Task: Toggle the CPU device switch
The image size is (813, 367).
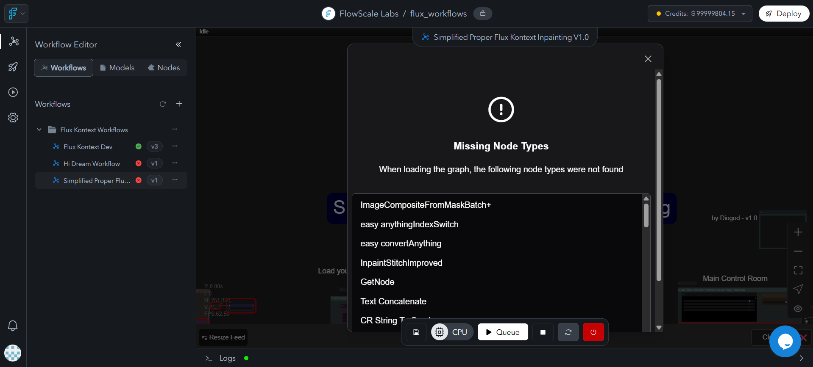Action: coord(452,332)
